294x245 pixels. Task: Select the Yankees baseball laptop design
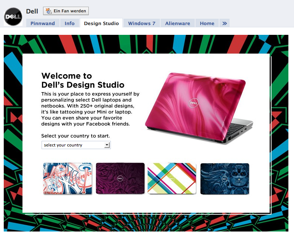click(67, 179)
